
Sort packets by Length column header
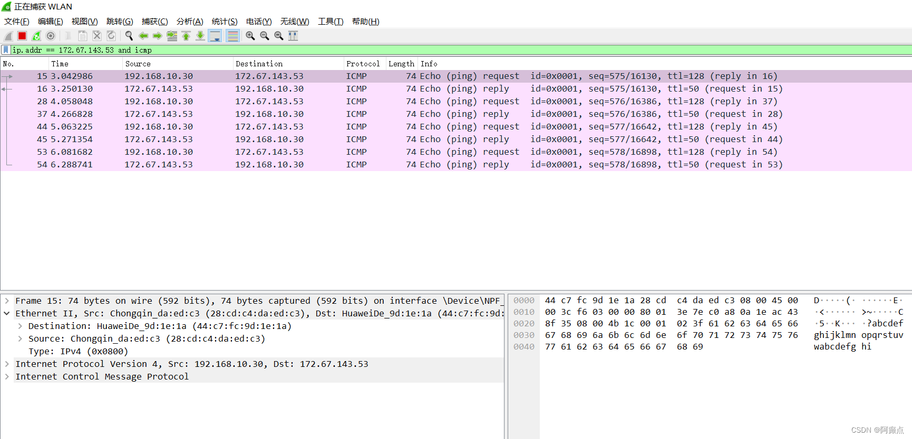402,64
